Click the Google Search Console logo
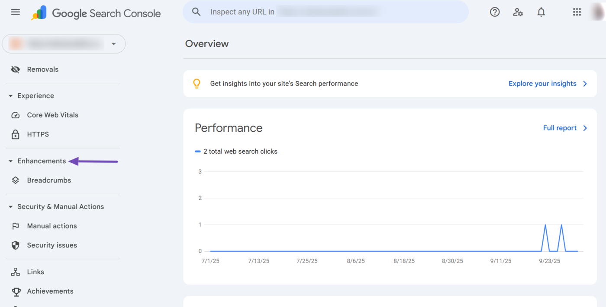 pyautogui.click(x=96, y=13)
